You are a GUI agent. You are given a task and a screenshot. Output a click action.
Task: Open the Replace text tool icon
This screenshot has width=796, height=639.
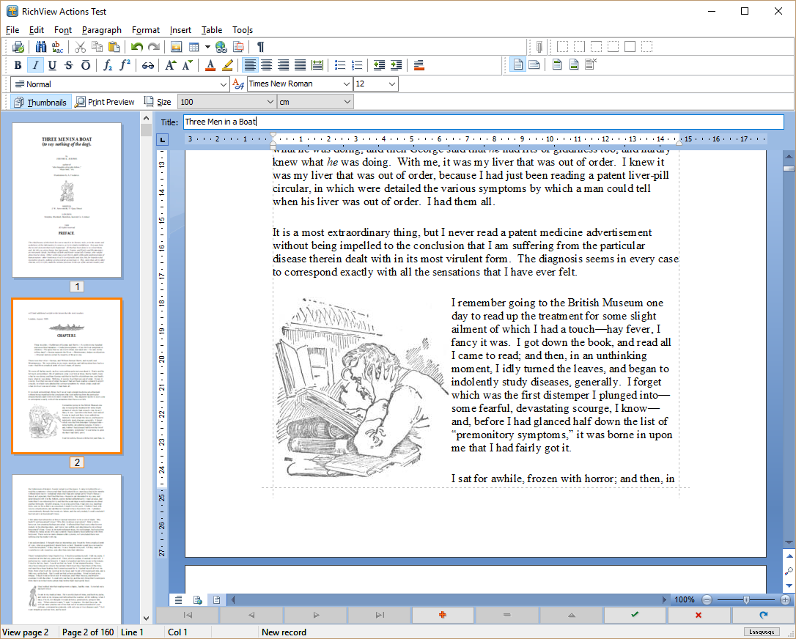pyautogui.click(x=57, y=47)
